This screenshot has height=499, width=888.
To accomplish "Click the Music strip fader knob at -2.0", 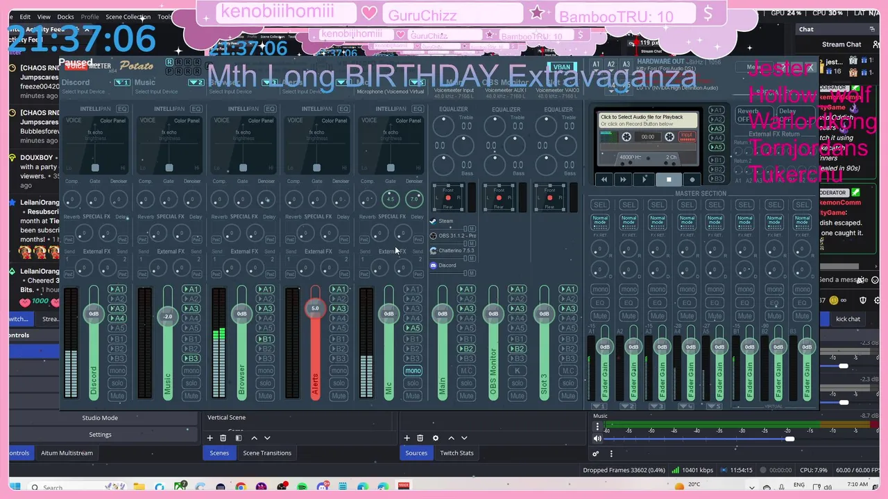I will 167,316.
